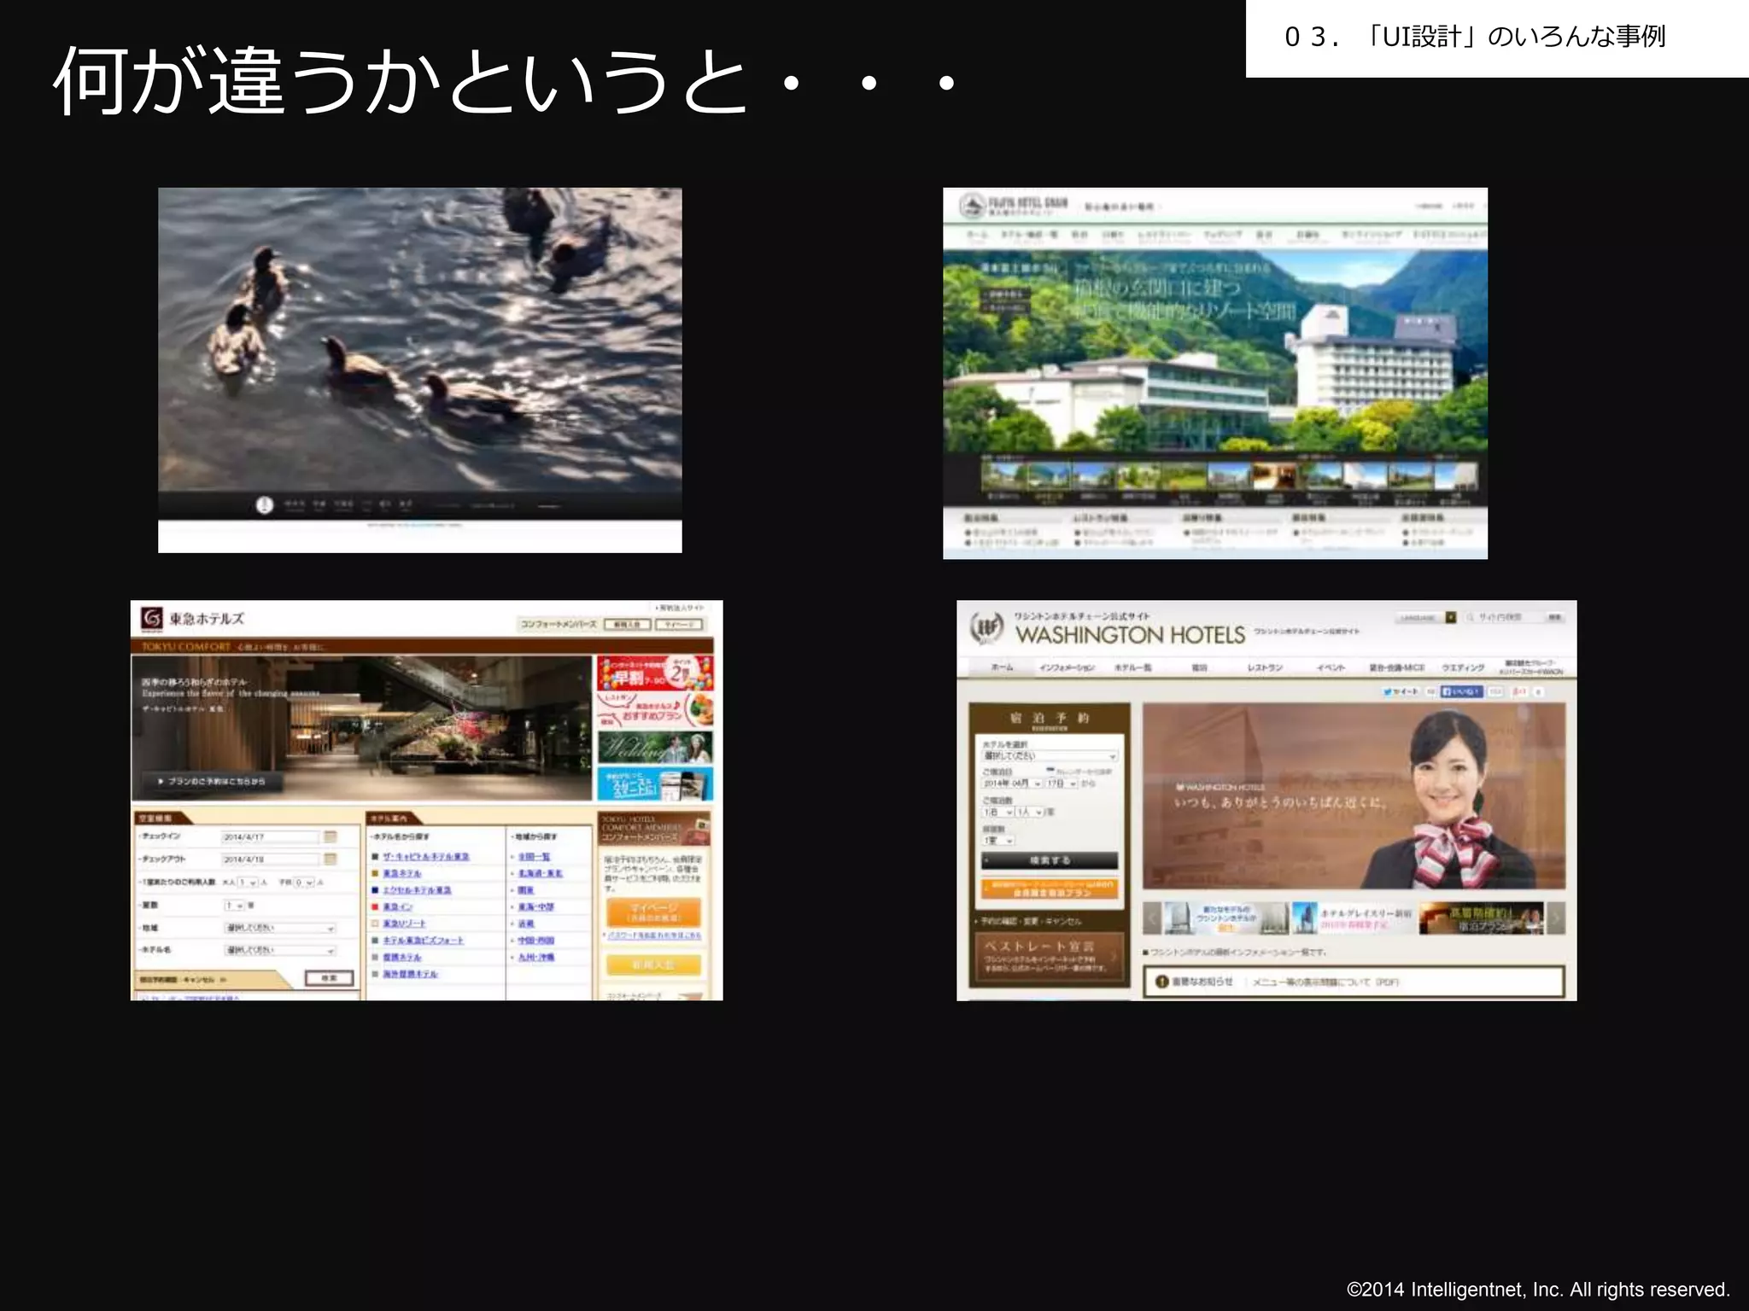
Task: Go to next slide in Washington banner carousel
Action: click(x=1556, y=918)
